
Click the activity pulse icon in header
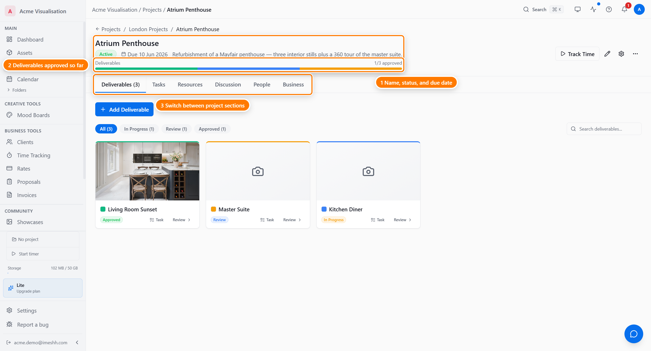tap(593, 10)
